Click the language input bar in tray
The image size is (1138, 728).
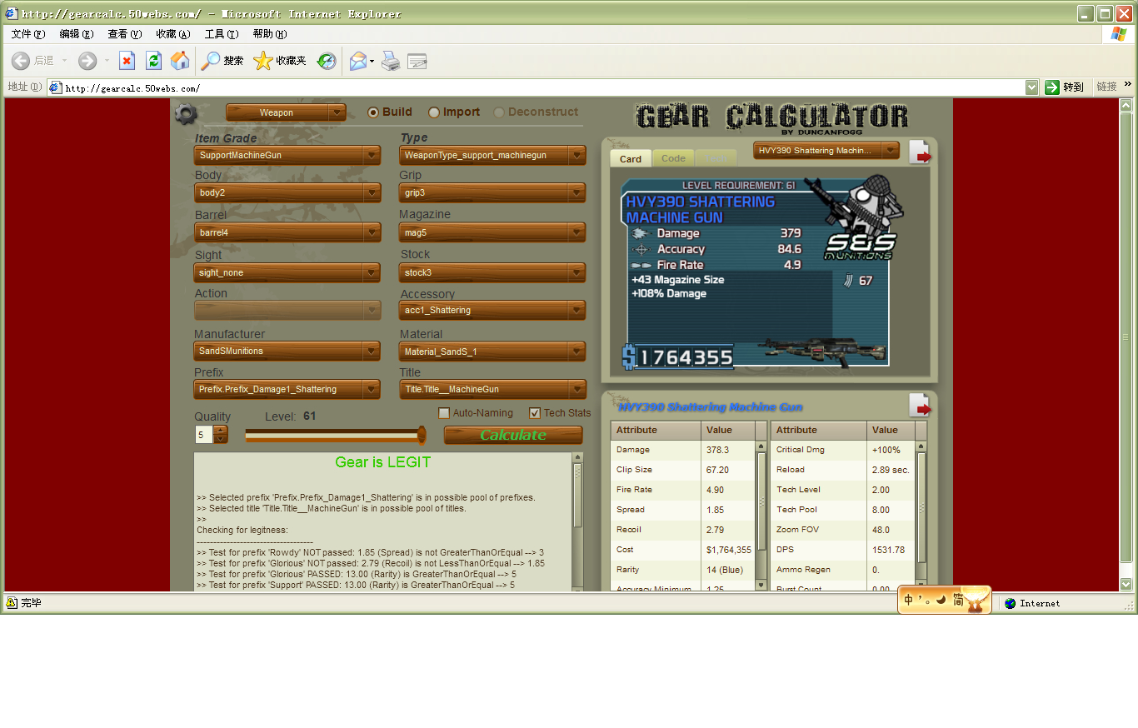pyautogui.click(x=944, y=600)
